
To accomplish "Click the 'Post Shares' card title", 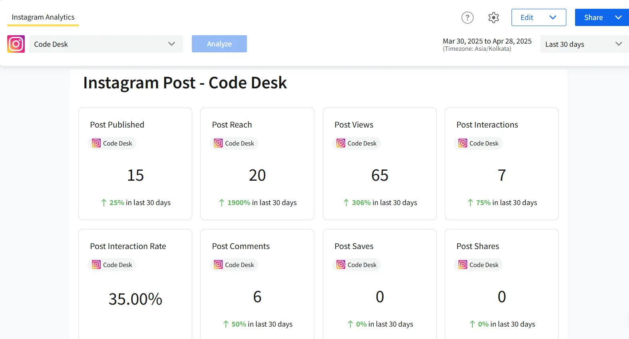I will [x=478, y=246].
